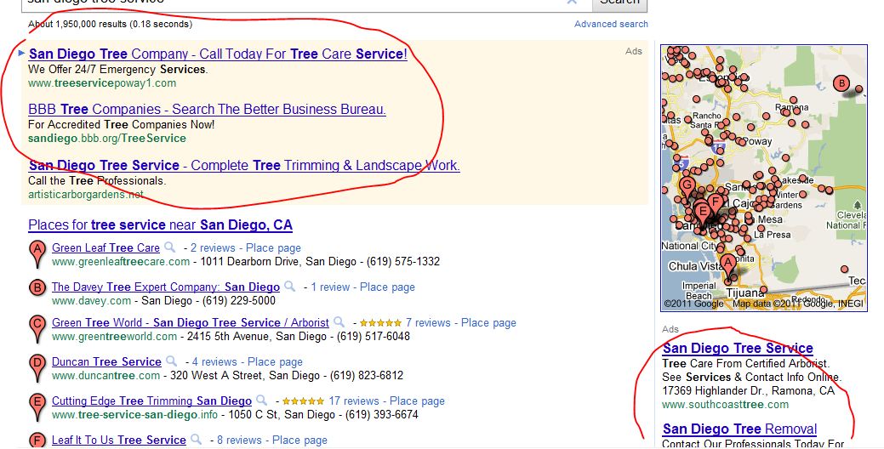The image size is (884, 449).
Task: Click www.duncantree.com URL text
Action: tap(106, 375)
